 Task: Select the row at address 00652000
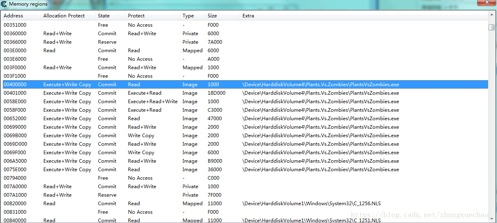tap(244, 119)
